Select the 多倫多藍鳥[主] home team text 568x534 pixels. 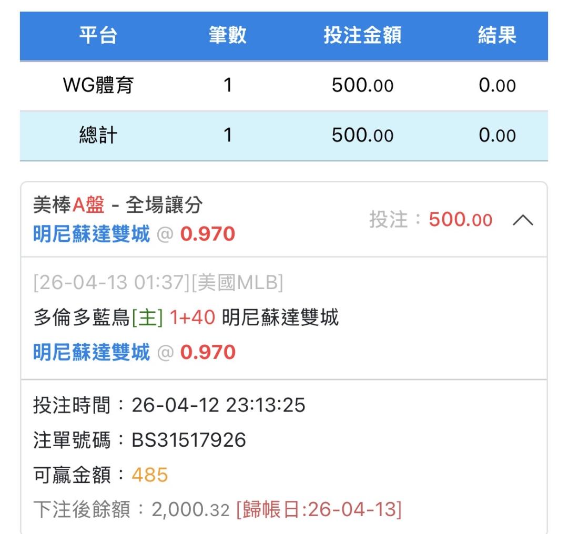[98, 318]
